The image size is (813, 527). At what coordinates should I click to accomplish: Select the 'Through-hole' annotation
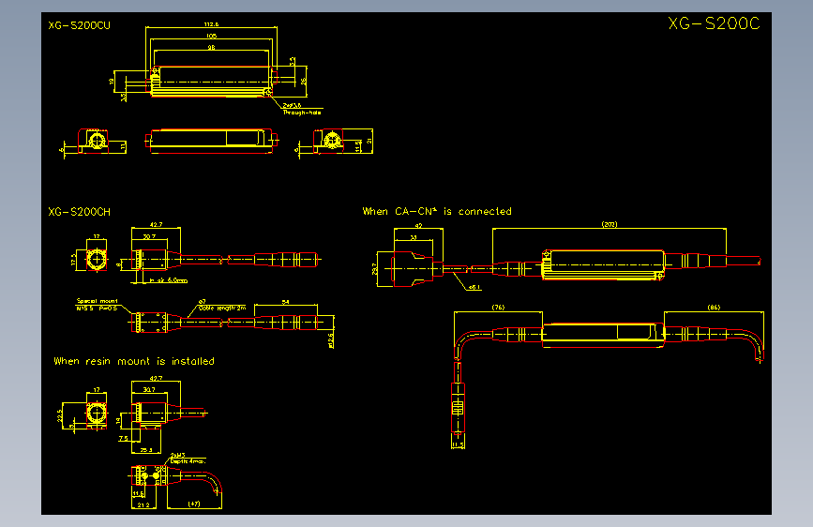302,112
